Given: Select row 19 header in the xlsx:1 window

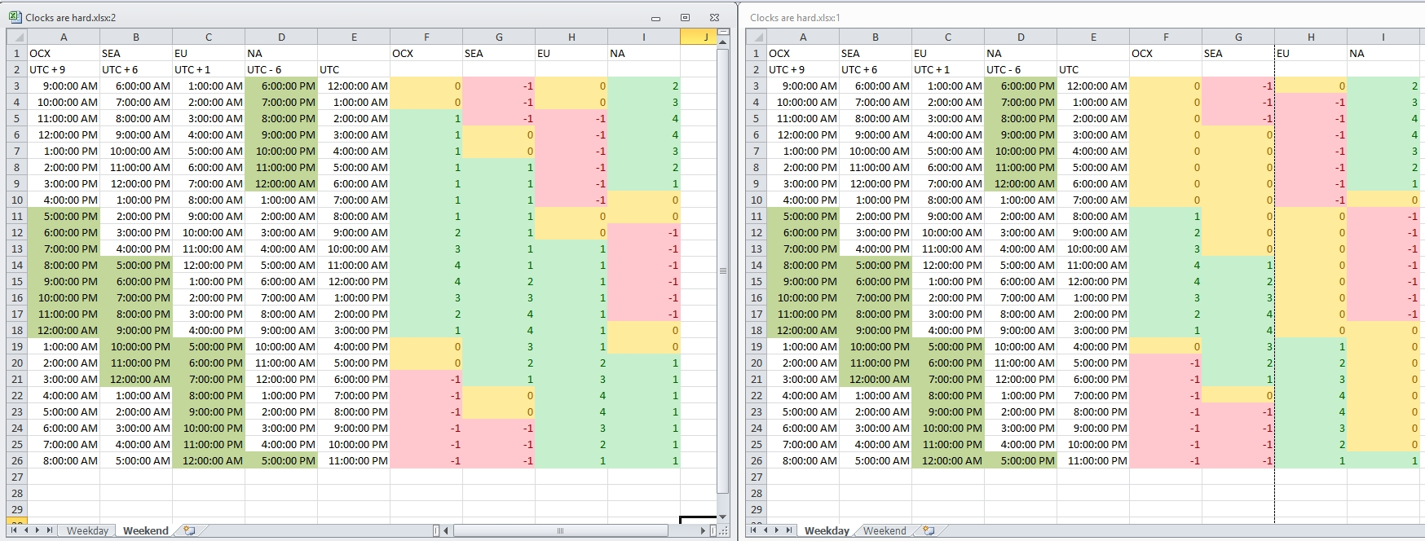Looking at the screenshot, I should (x=756, y=346).
